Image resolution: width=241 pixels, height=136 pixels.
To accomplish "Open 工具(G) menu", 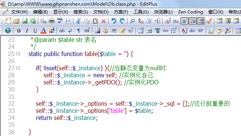I will 141,12.
